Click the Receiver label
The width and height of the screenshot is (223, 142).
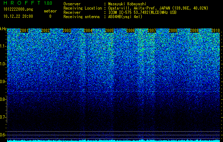72,12
